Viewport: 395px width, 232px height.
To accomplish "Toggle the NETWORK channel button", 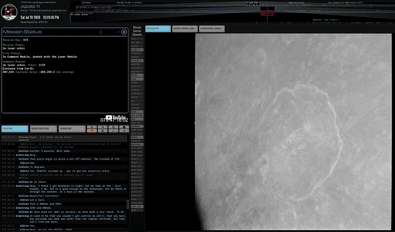I will tap(137, 126).
